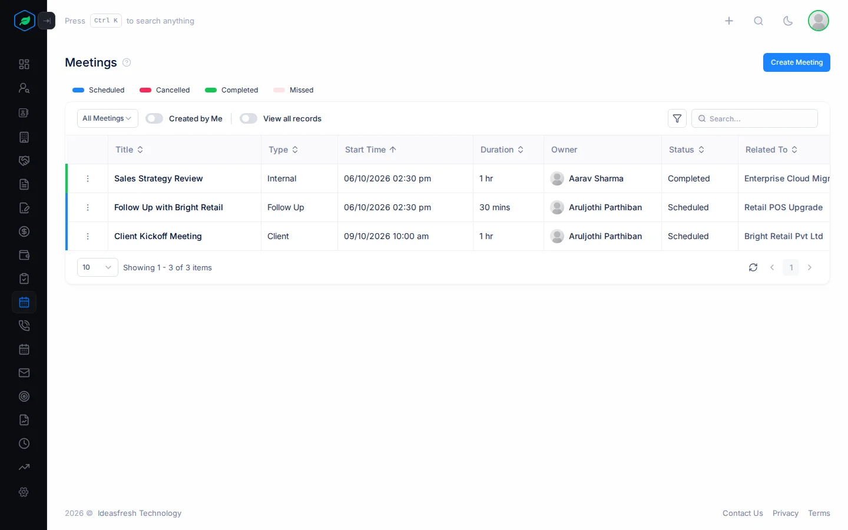Open the tasks clipboard-check sidebar icon
Screen dimensions: 848x530
24,279
